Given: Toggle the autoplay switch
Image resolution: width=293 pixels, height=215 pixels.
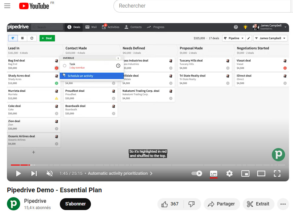Looking at the screenshot, I should coord(196,173).
